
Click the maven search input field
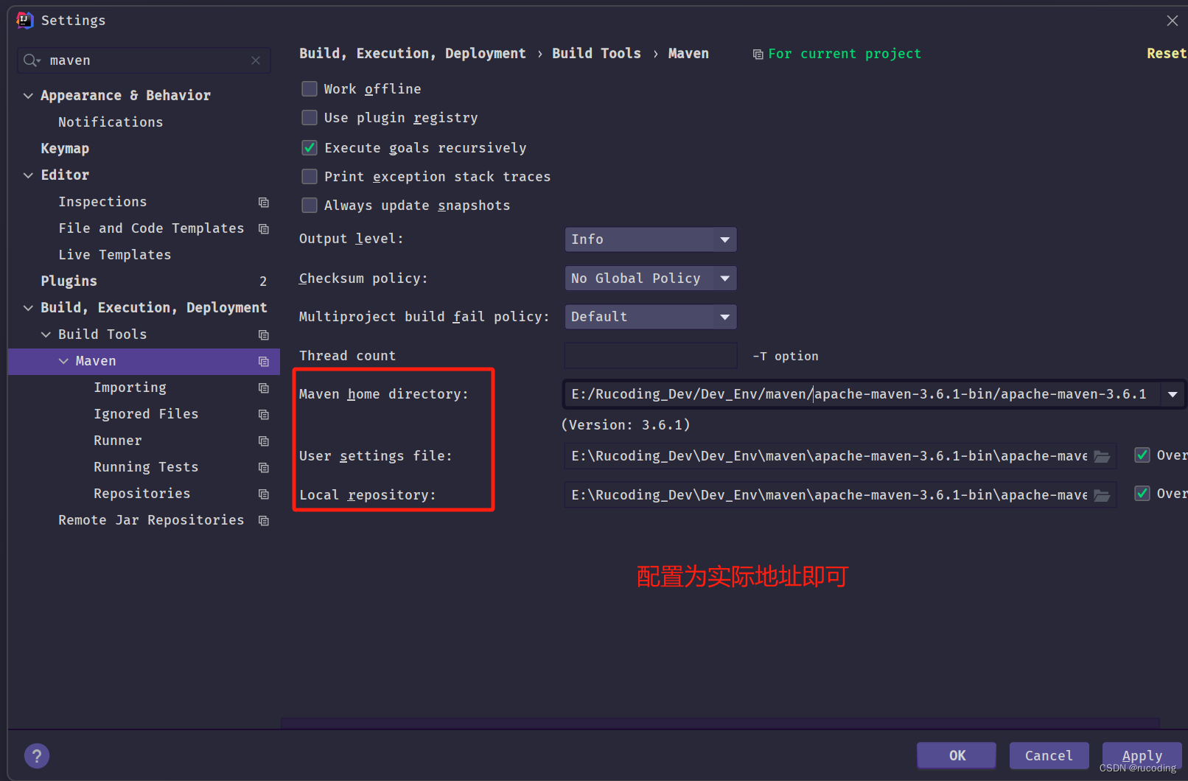pyautogui.click(x=144, y=60)
